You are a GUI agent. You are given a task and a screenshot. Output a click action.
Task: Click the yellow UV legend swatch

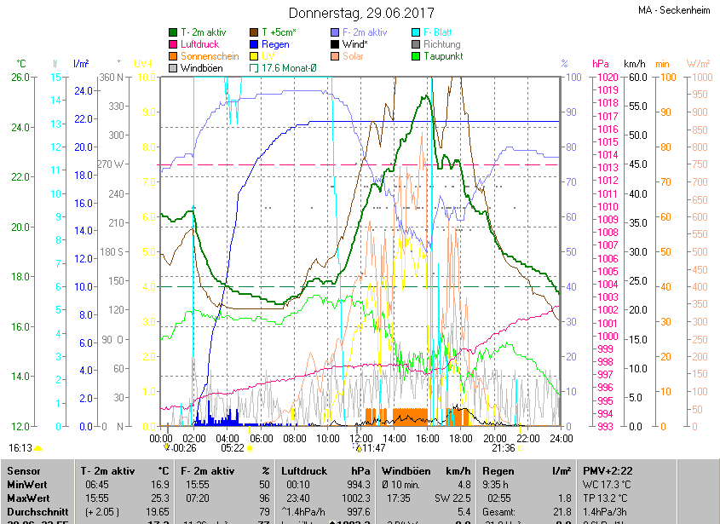(x=254, y=56)
